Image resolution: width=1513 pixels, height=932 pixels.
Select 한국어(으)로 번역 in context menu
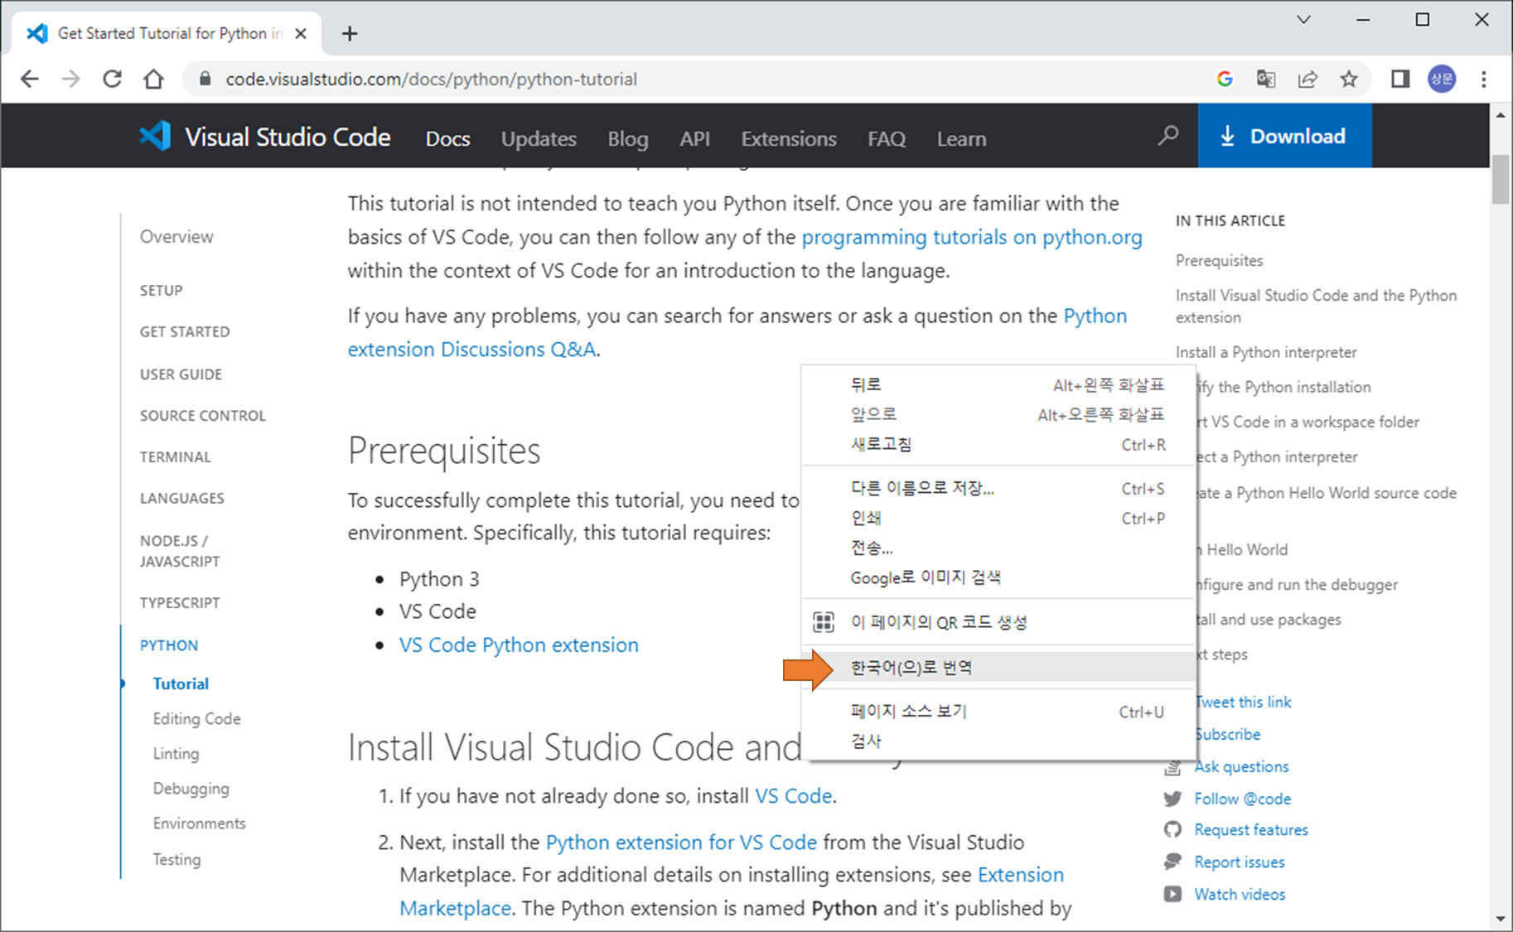[1000, 667]
